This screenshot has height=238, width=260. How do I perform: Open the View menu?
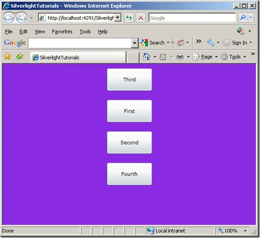(x=40, y=32)
